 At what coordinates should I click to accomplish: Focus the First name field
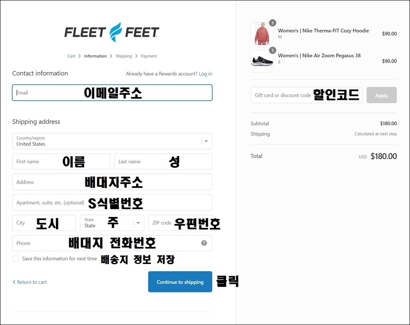[x=61, y=161]
